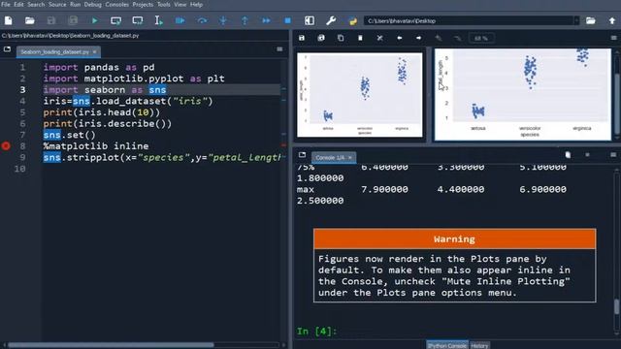
Task: Select small strip plot thumbnail
Action: click(x=360, y=95)
